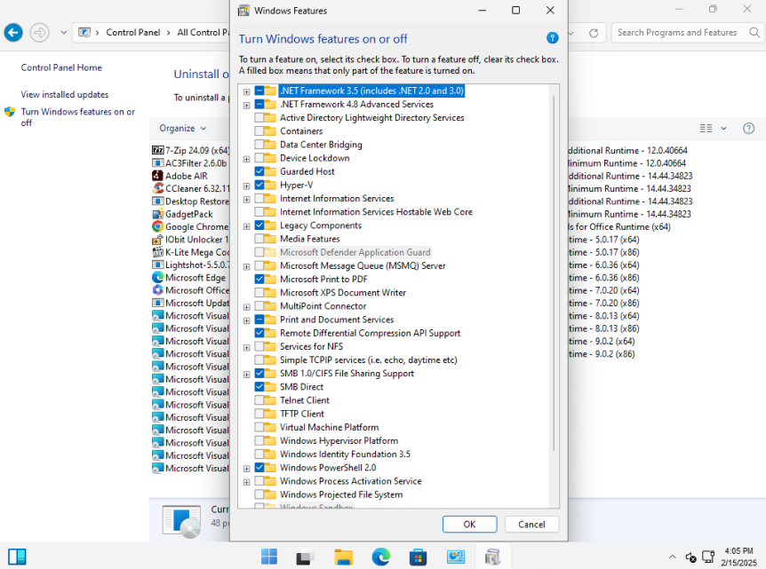Click the search magnifier icon

(x=754, y=33)
